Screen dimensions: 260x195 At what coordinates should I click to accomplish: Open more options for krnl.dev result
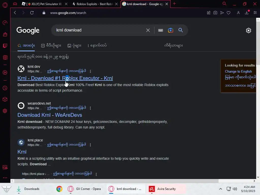click(x=90, y=71)
